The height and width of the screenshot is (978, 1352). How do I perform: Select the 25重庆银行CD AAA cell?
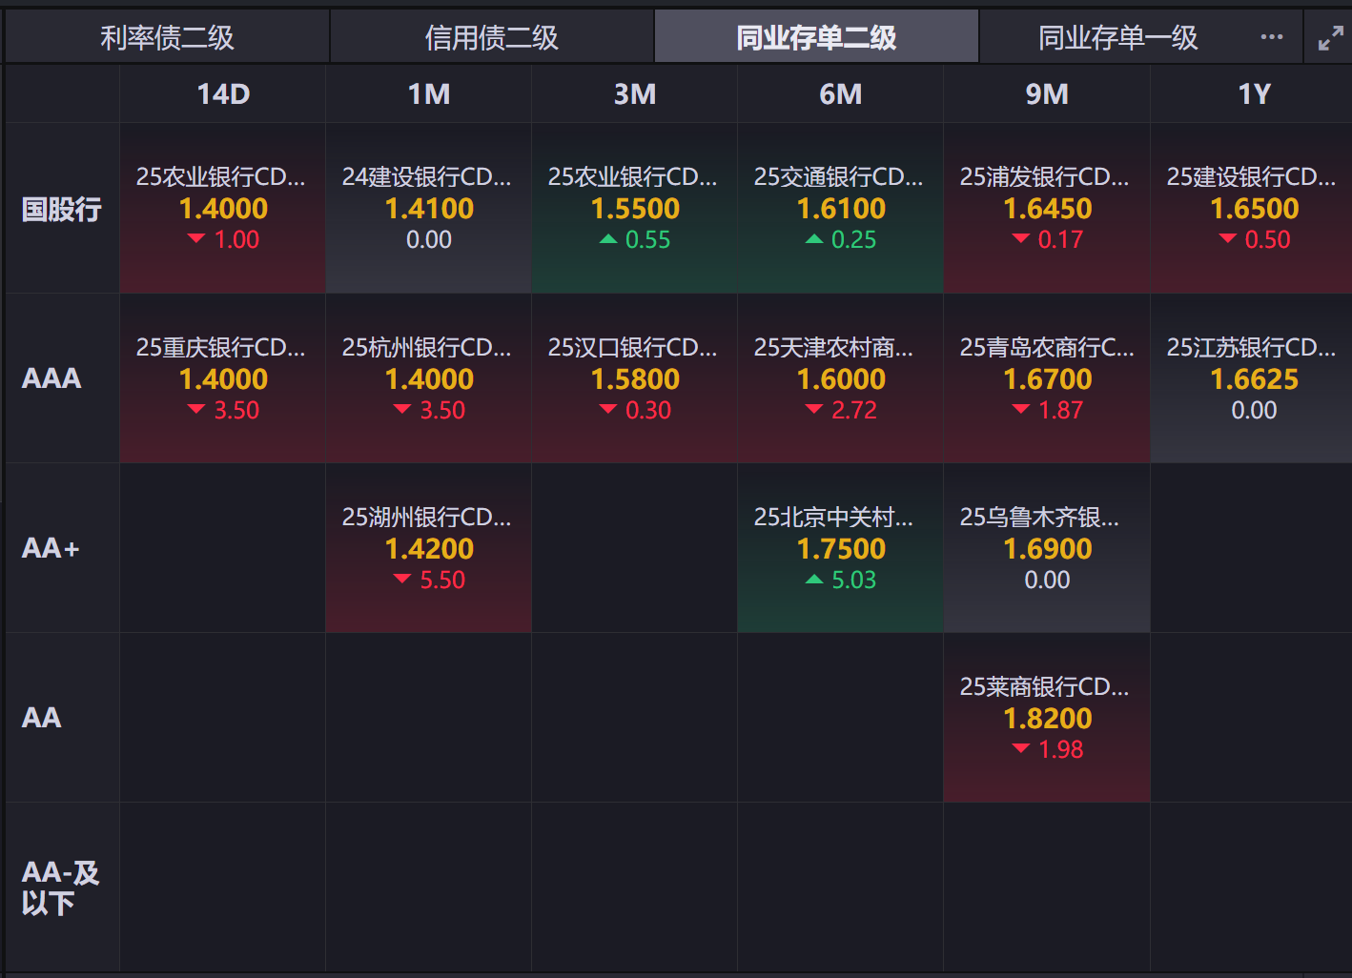pyautogui.click(x=223, y=378)
